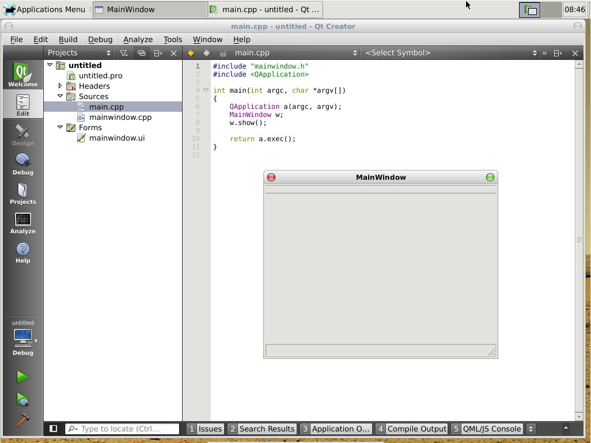The width and height of the screenshot is (591, 443).
Task: Open the Applications Menu
Action: coord(44,9)
